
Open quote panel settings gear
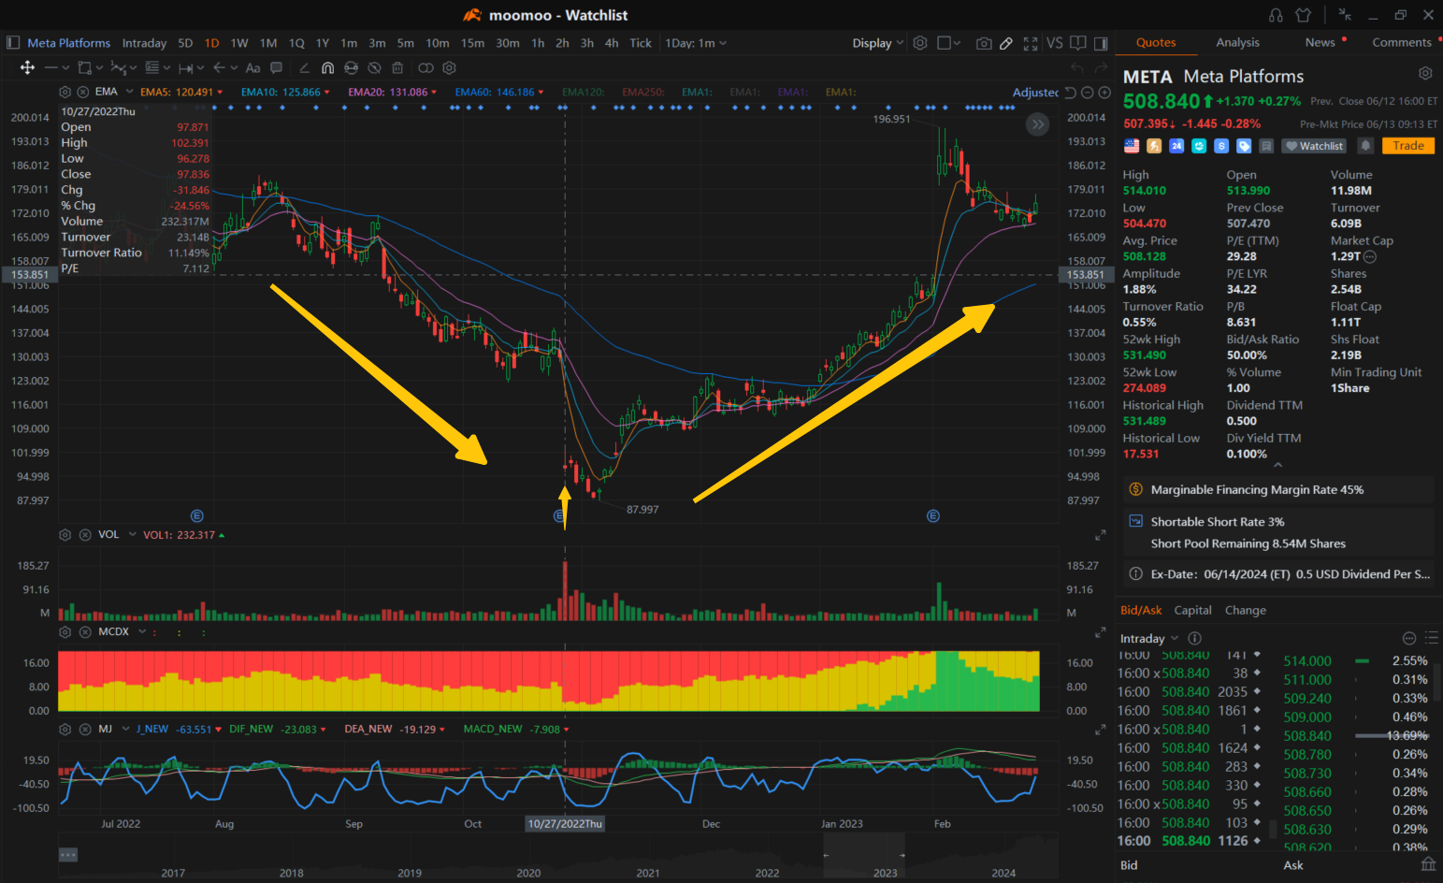[x=1425, y=73]
